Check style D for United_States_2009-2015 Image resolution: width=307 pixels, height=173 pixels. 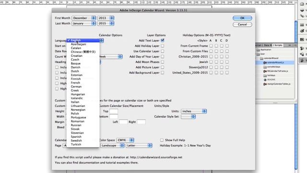227,73
